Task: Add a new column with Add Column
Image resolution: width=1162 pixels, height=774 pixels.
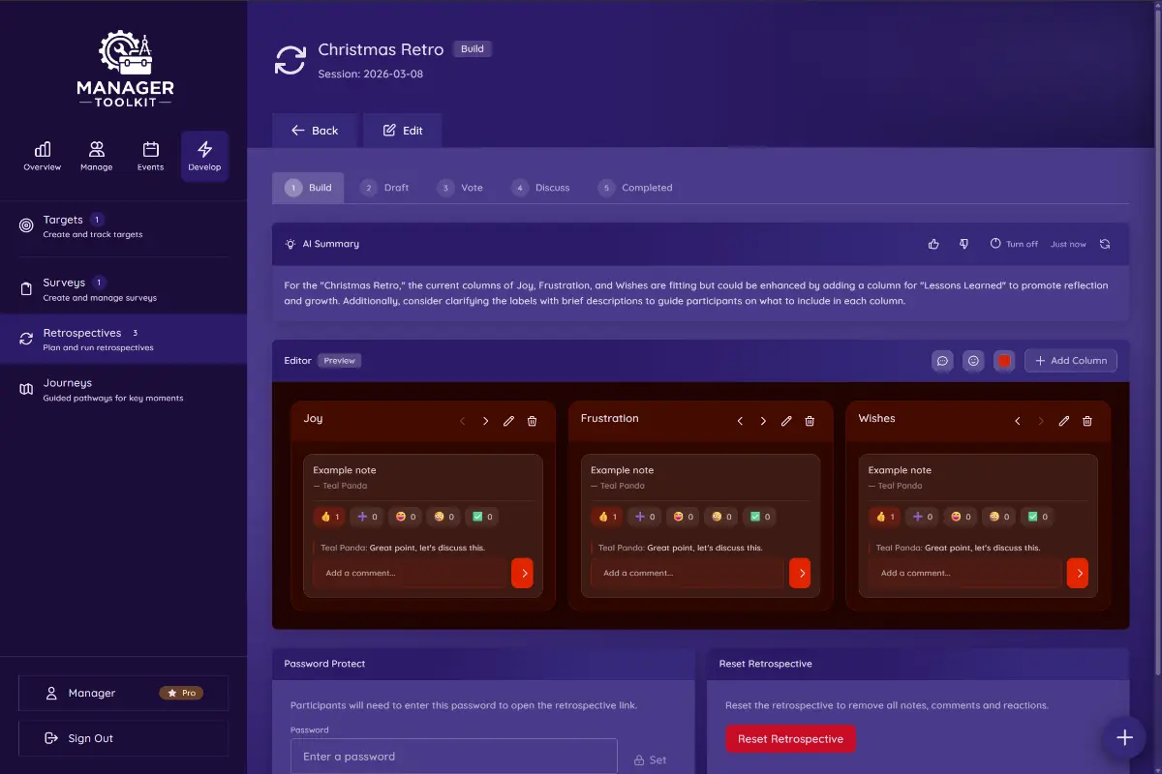Action: point(1070,360)
